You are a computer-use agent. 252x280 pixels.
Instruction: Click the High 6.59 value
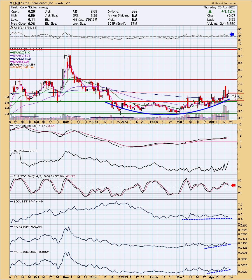coord(31,15)
